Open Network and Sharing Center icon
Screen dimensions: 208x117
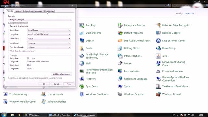[x=158, y=64]
